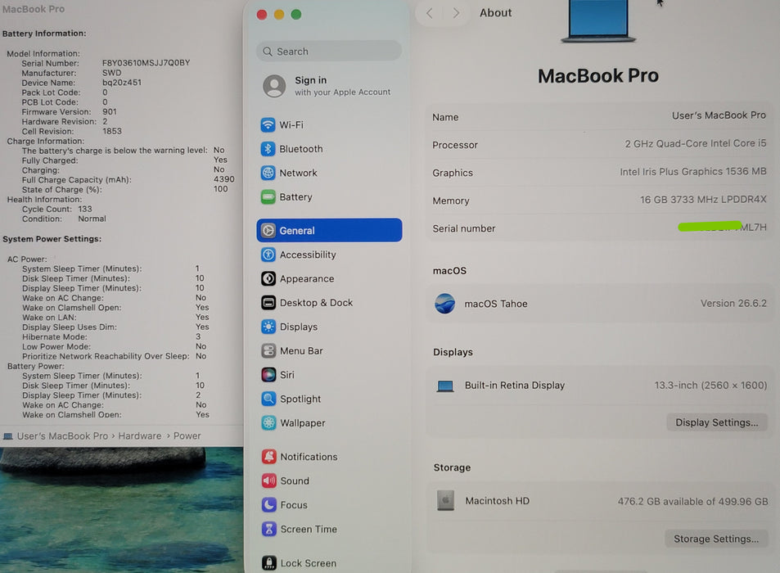Click the Focus moon icon

click(x=268, y=505)
